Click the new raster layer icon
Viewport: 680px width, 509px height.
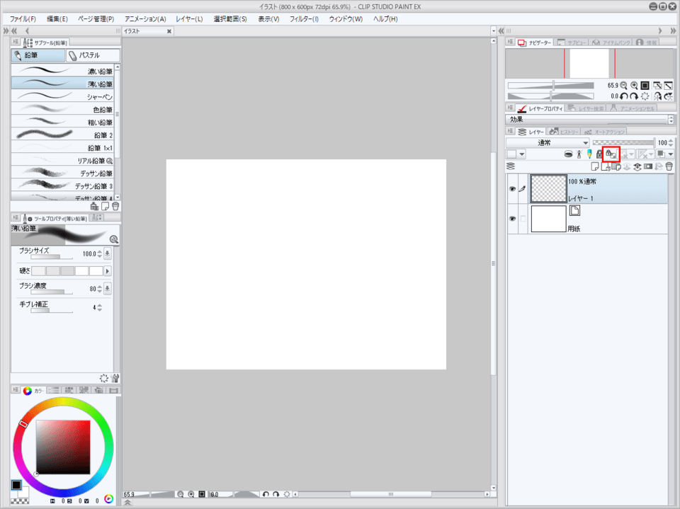(596, 166)
